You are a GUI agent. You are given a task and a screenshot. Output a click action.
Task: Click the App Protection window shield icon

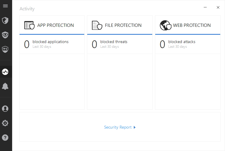(x=29, y=25)
